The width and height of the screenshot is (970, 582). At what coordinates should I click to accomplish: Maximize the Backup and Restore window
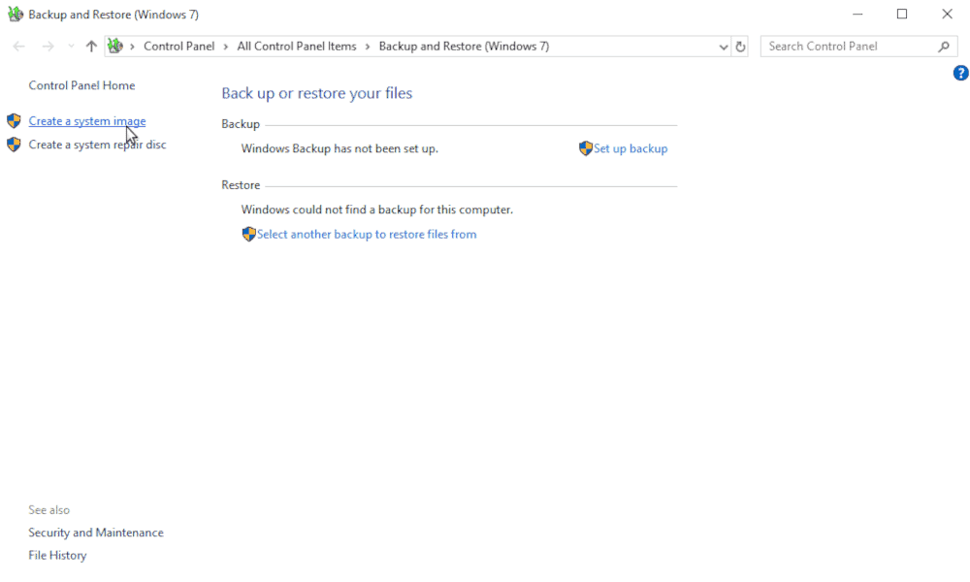[x=902, y=14]
